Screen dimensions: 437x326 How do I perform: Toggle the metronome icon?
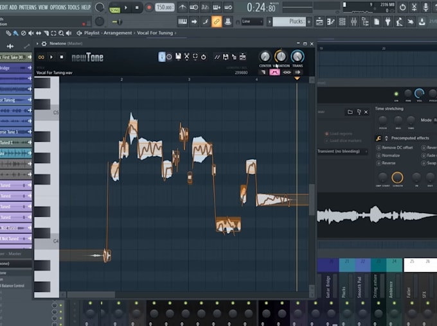click(x=183, y=8)
